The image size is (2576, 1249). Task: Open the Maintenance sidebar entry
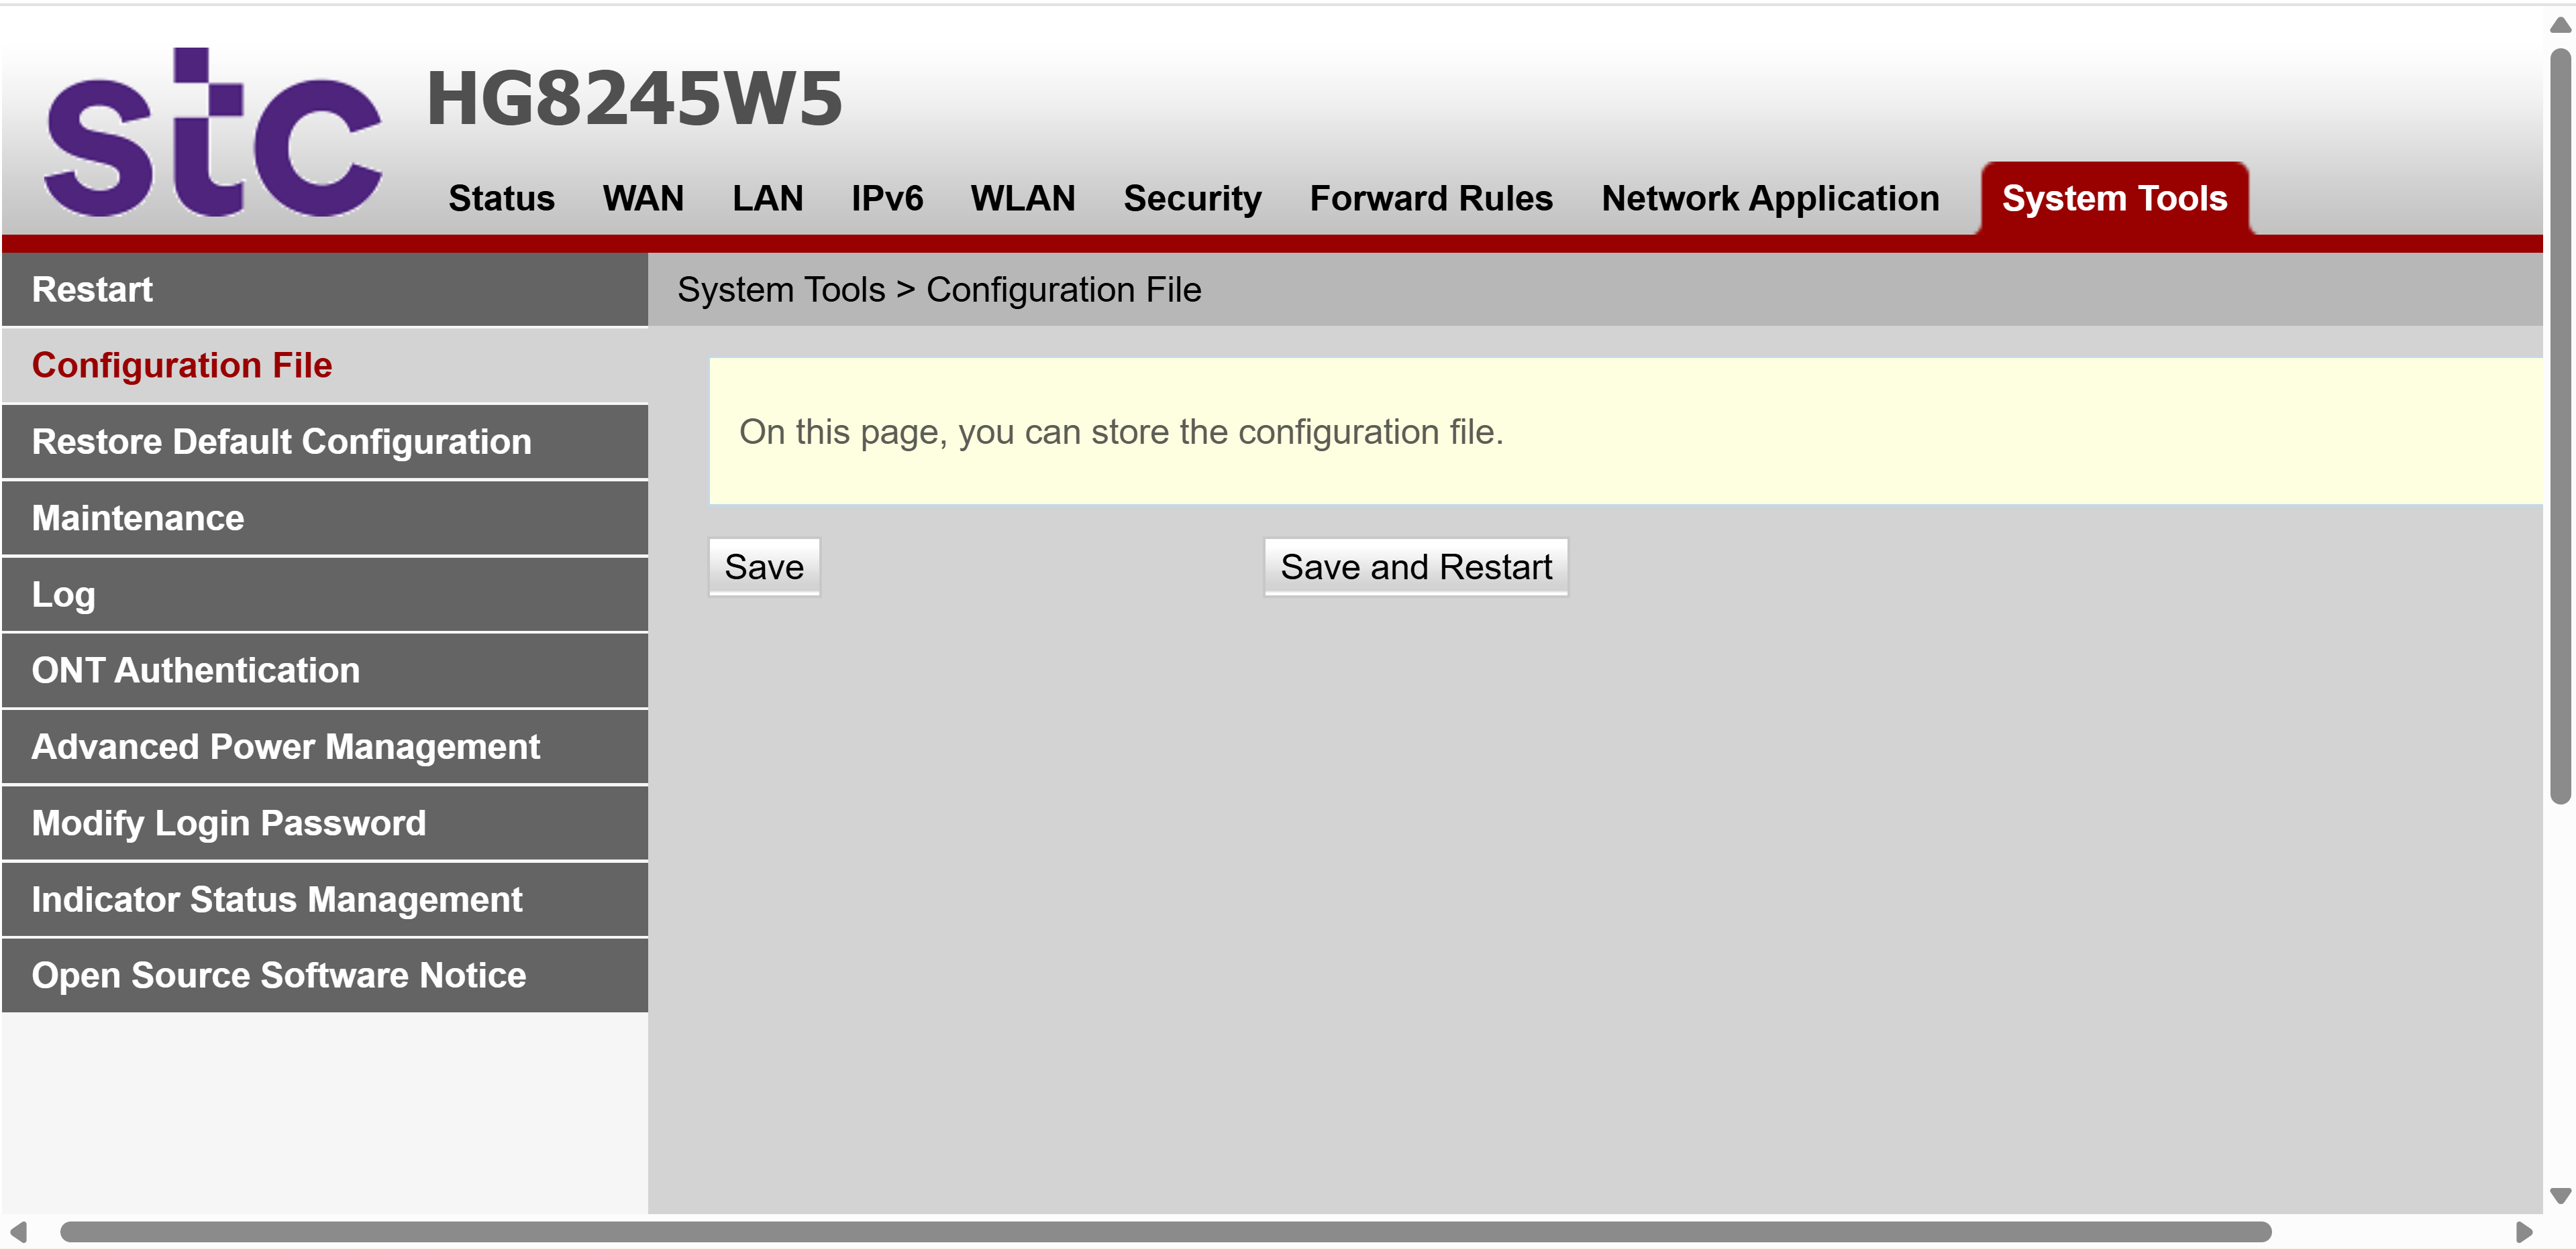pos(138,518)
